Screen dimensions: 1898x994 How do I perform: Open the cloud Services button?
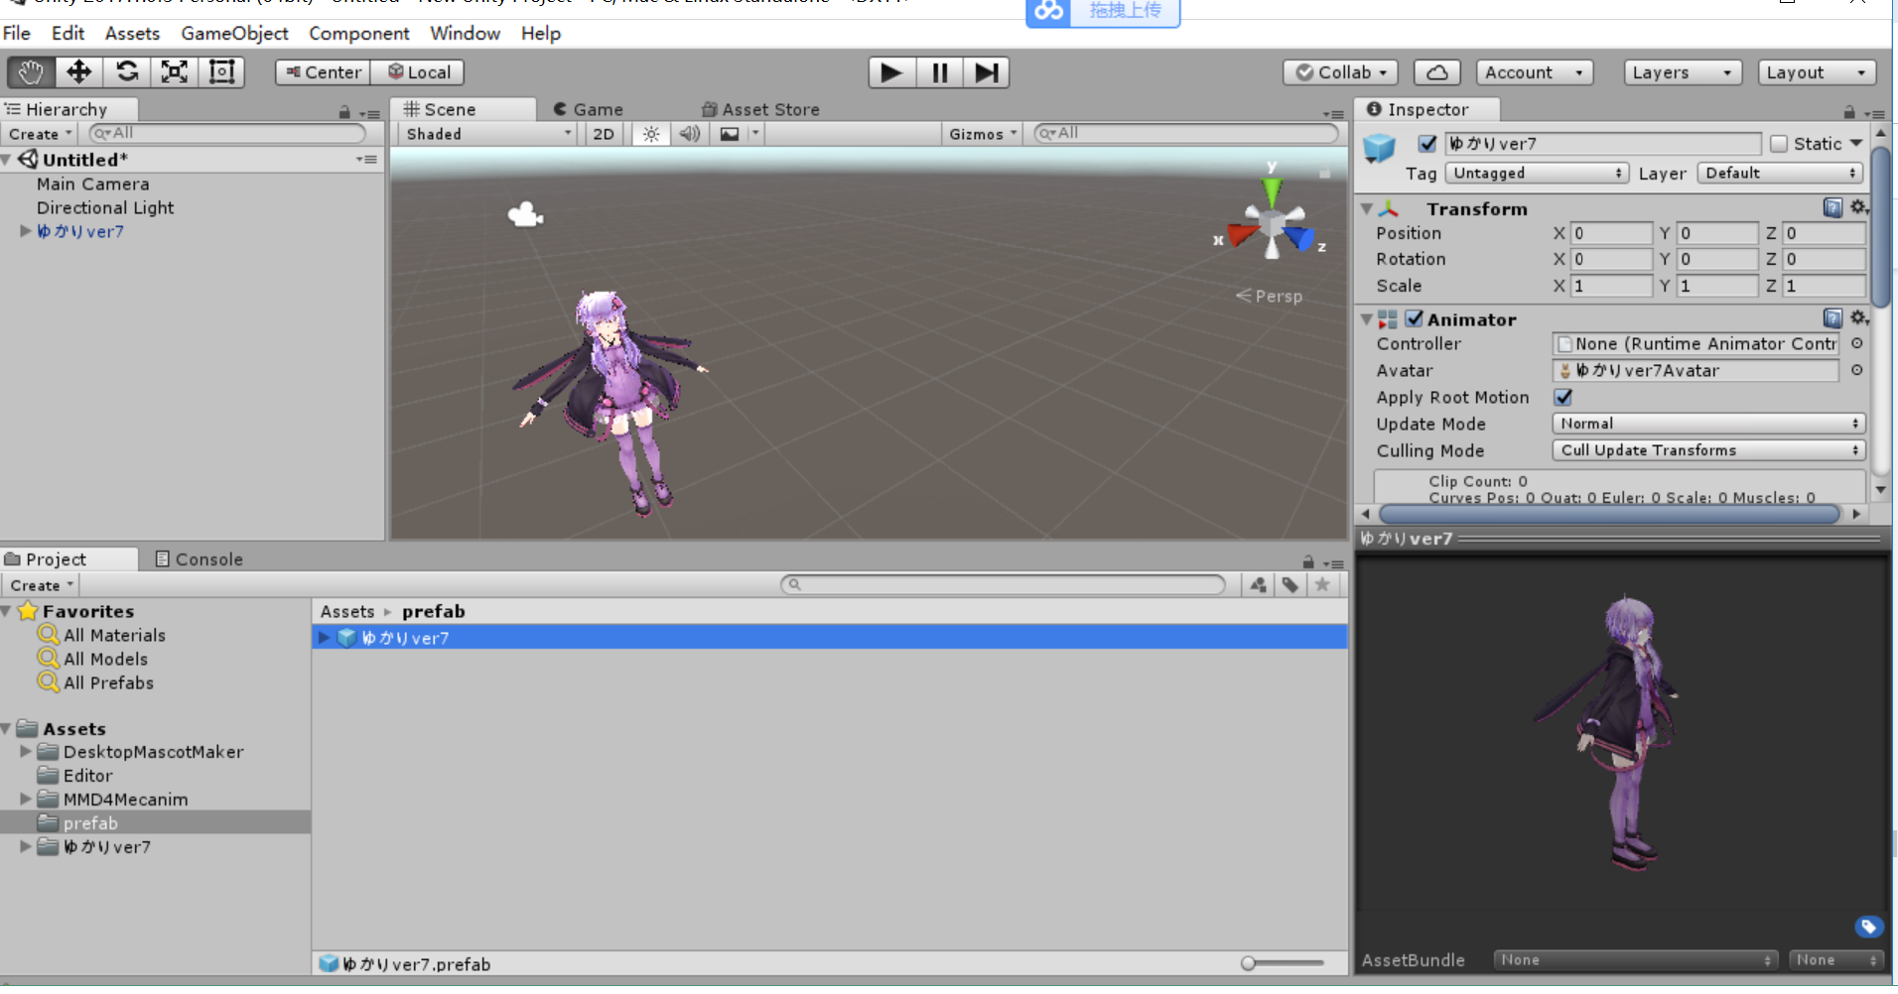(x=1436, y=72)
